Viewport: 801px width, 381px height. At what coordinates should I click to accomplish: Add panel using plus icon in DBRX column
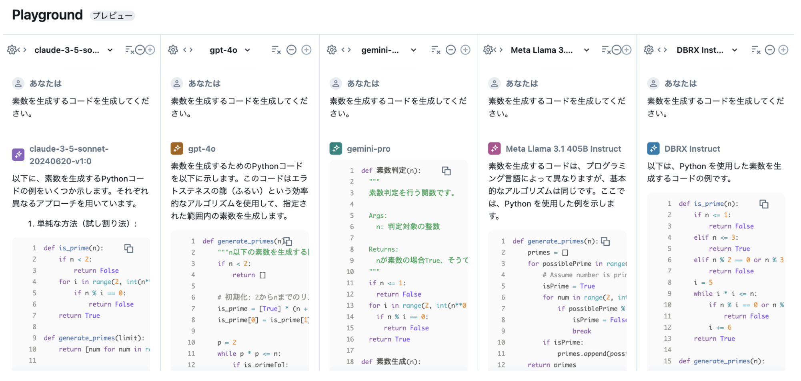pyautogui.click(x=783, y=50)
